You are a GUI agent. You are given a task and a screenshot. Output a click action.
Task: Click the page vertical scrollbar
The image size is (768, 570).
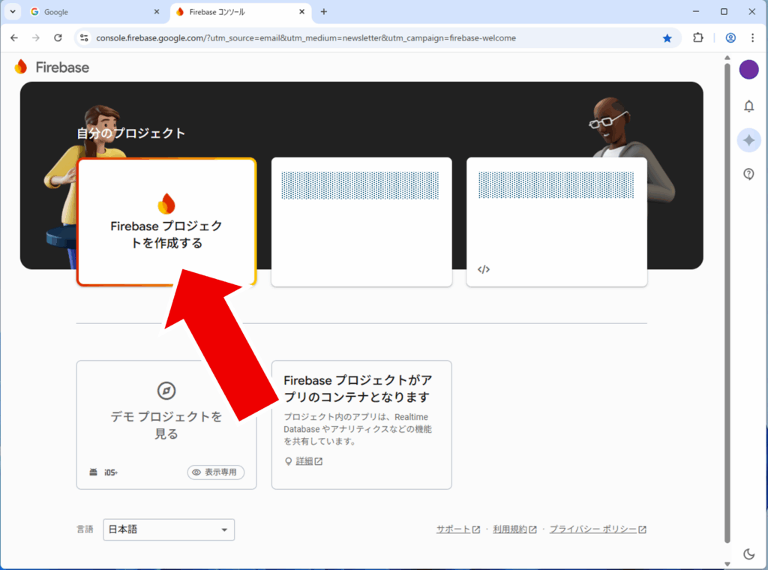(727, 303)
